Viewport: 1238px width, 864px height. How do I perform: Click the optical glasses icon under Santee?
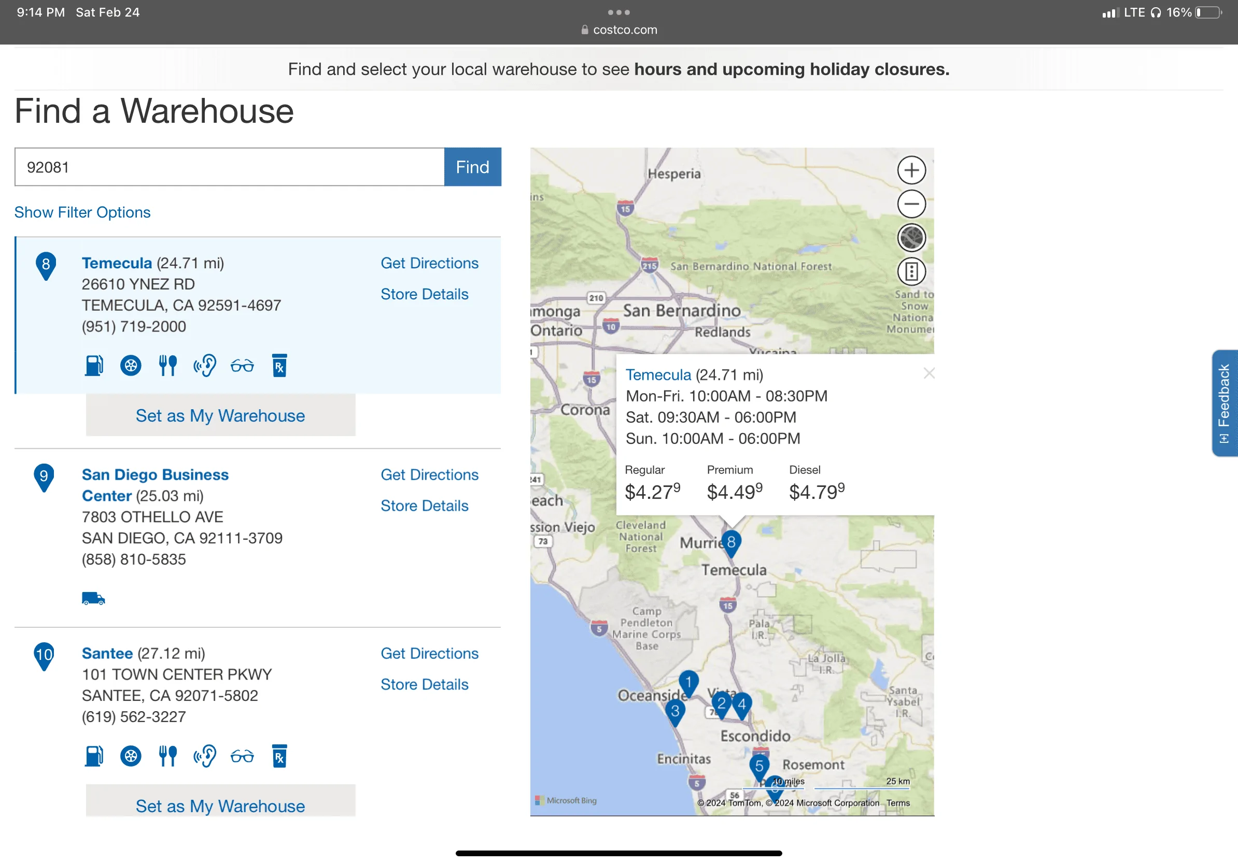point(242,757)
